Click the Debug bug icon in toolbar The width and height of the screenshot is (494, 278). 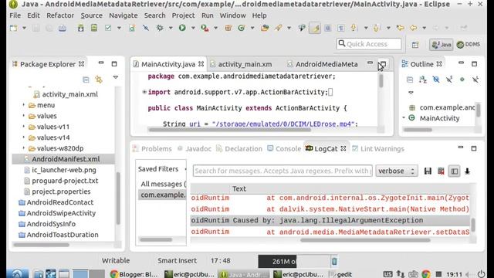[x=160, y=28]
